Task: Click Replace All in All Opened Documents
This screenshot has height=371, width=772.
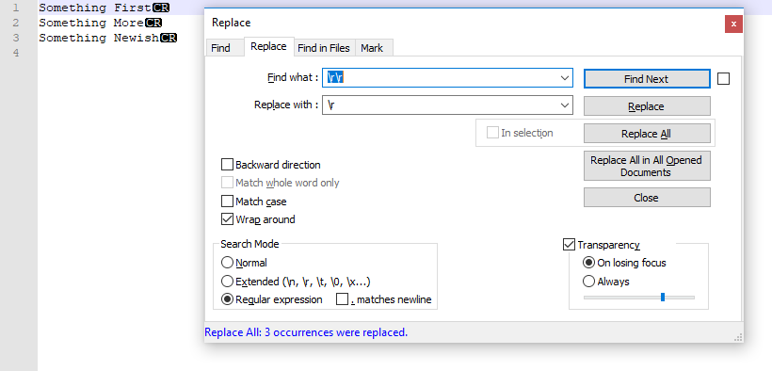Action: point(647,166)
